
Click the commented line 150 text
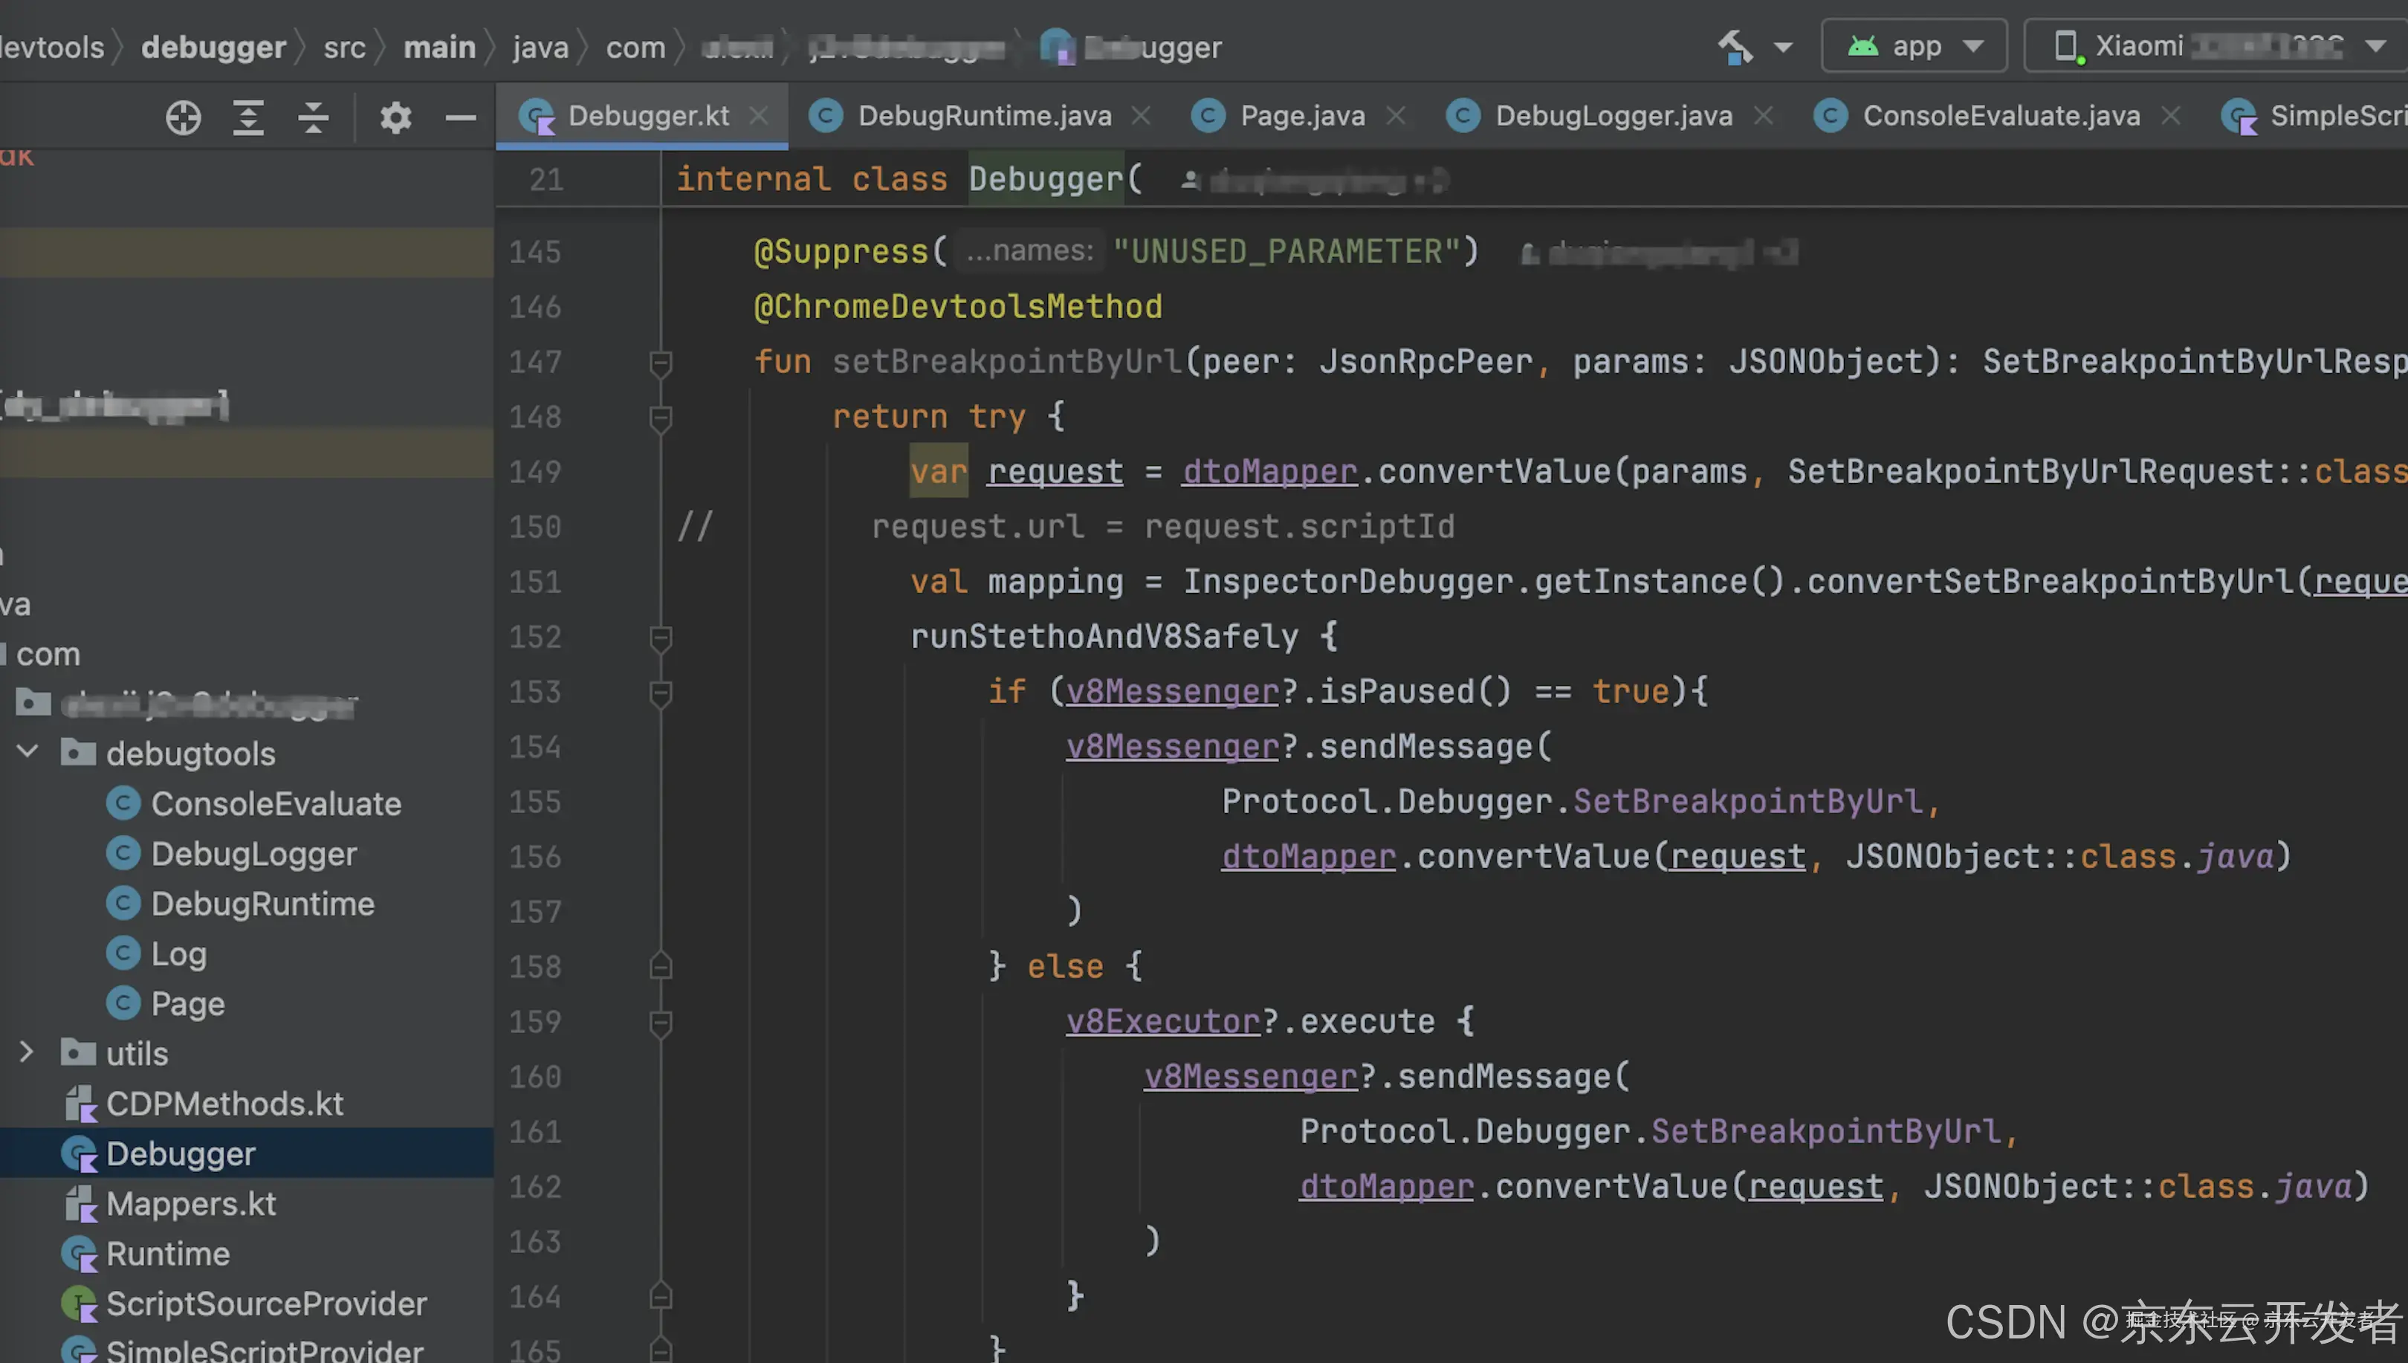coord(1163,526)
